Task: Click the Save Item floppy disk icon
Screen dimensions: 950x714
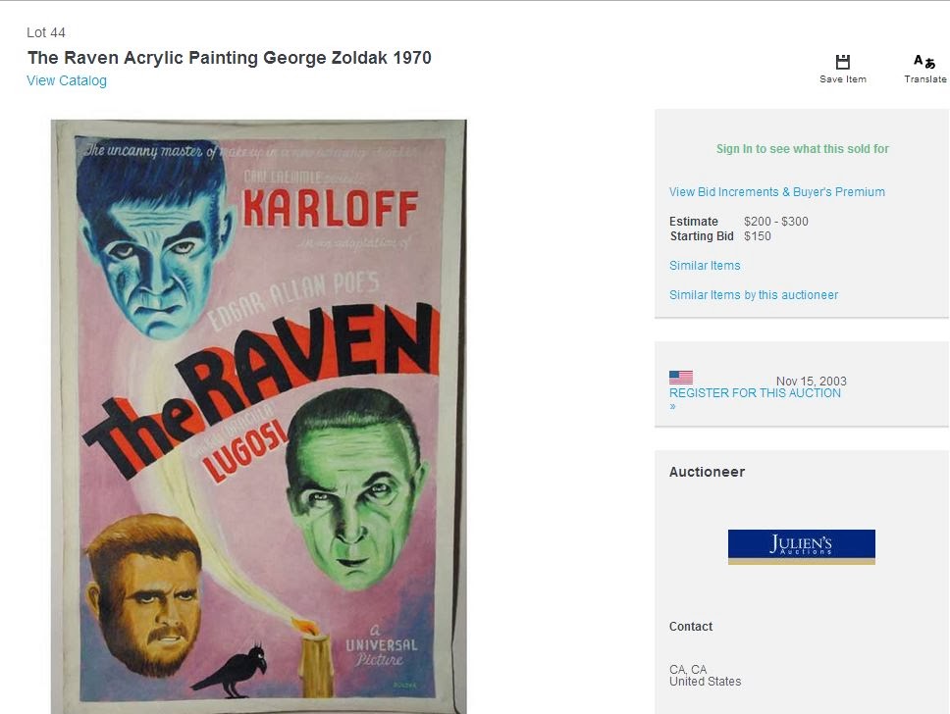Action: pyautogui.click(x=843, y=62)
